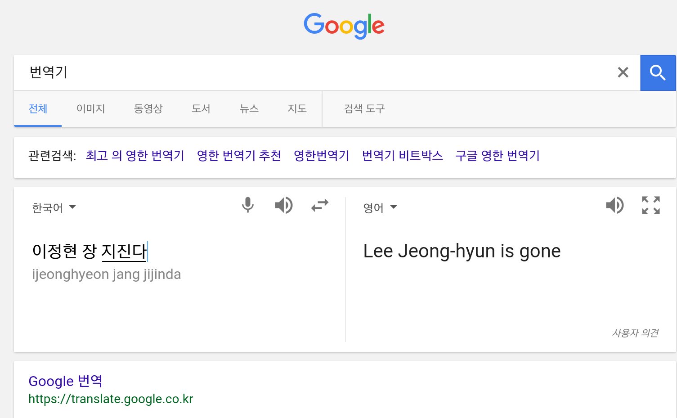The image size is (677, 418).
Task: Open related search 번역기 비트박스
Action: point(402,156)
